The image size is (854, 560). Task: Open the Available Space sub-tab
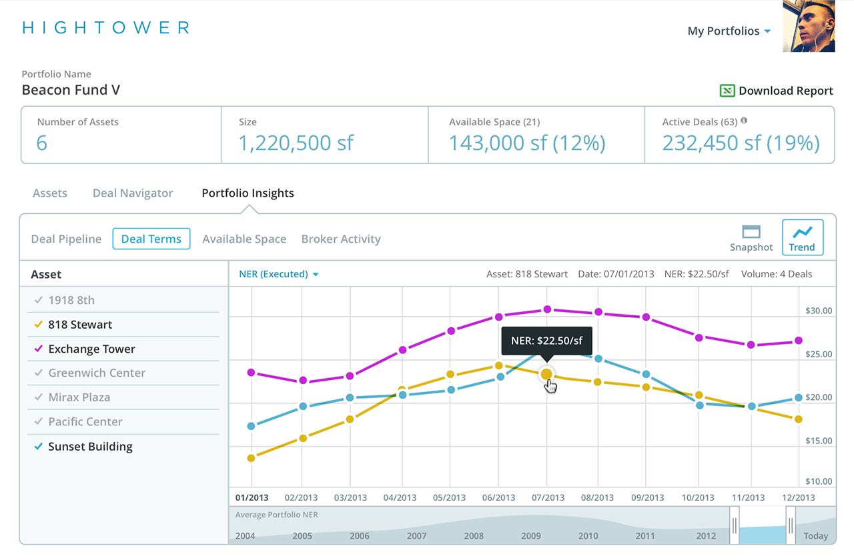244,239
